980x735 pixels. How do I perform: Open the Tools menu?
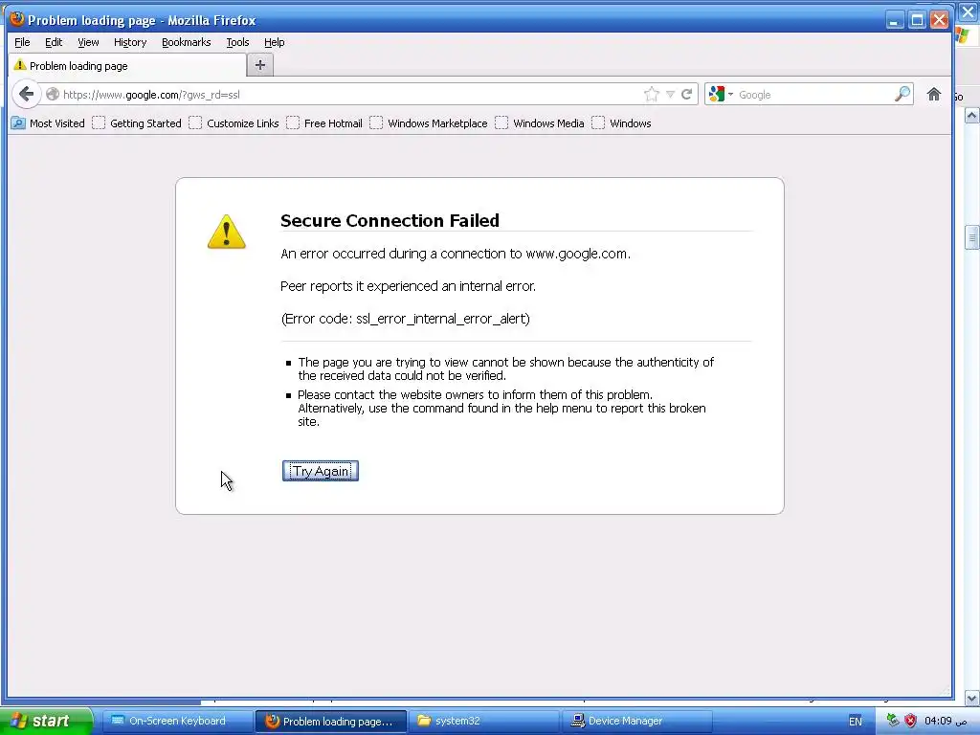tap(237, 42)
